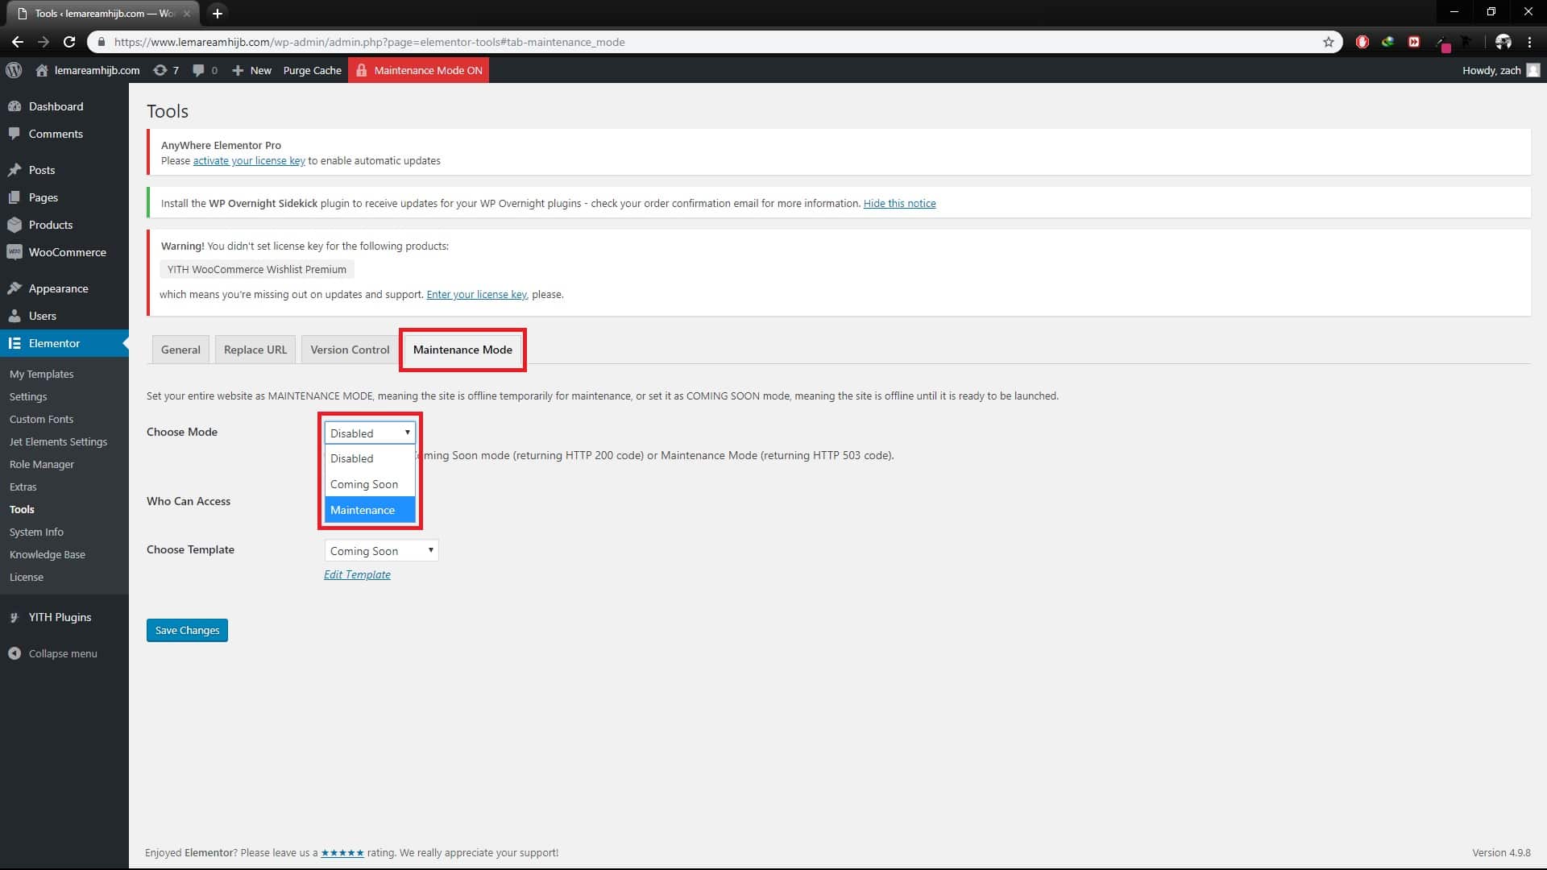Image resolution: width=1547 pixels, height=870 pixels.
Task: Close the Tools browser tab
Action: click(x=187, y=14)
